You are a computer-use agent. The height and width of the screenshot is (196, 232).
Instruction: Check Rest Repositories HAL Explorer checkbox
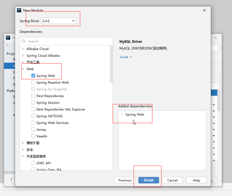(x=33, y=109)
